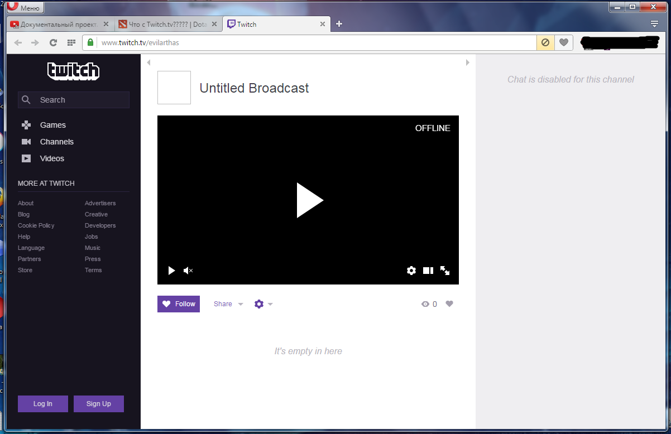This screenshot has width=671, height=434.
Task: Open channel gear options dropdown
Action: pyautogui.click(x=263, y=304)
